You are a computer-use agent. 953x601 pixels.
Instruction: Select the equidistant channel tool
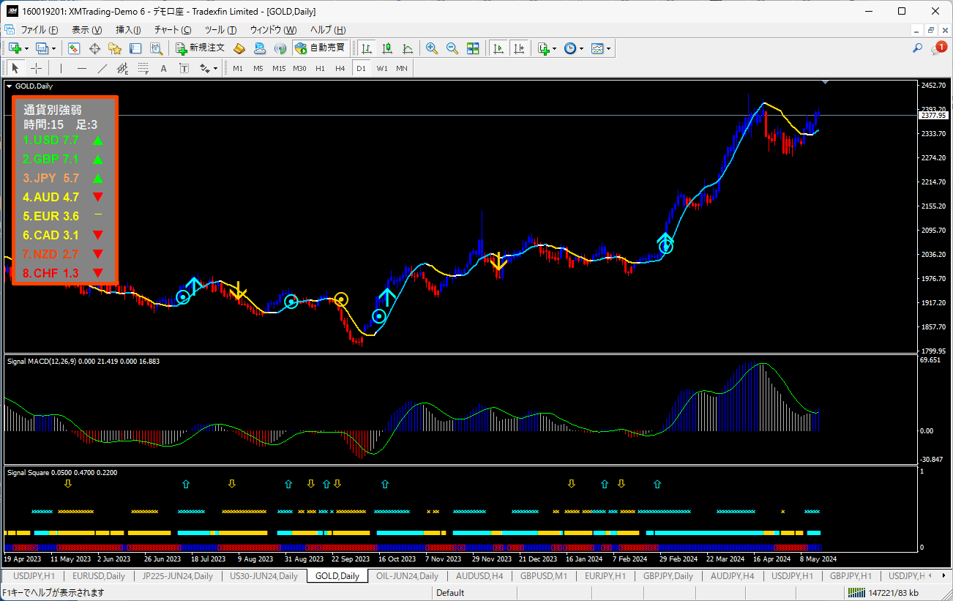click(x=122, y=68)
